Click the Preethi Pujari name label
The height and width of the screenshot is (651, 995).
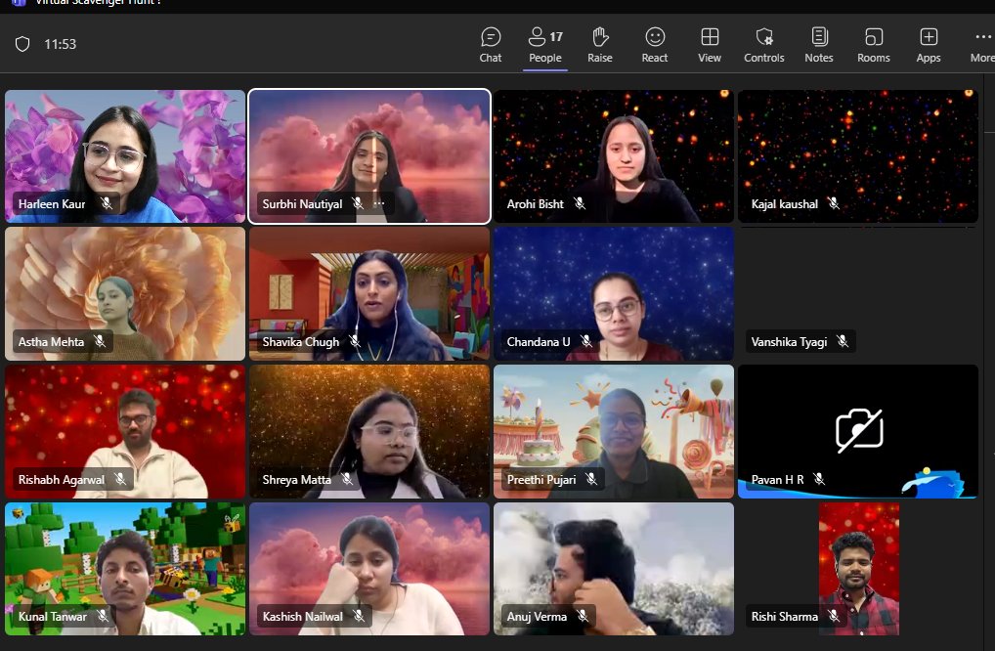click(541, 480)
